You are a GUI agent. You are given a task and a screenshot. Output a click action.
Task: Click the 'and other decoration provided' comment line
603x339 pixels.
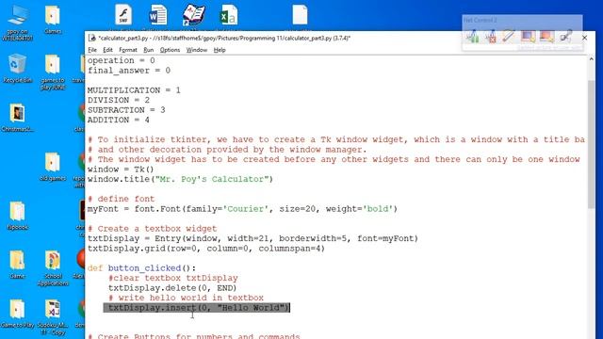click(x=227, y=150)
